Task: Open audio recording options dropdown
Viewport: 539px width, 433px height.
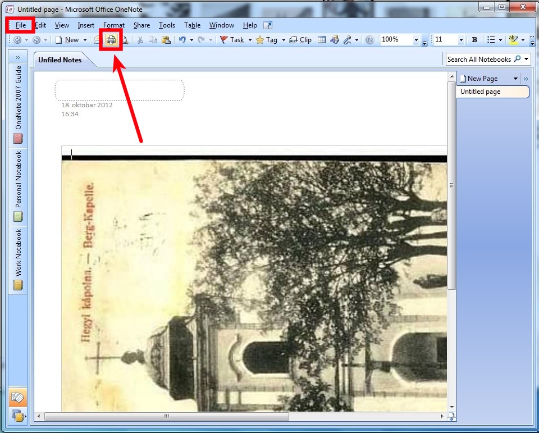Action: click(x=357, y=40)
